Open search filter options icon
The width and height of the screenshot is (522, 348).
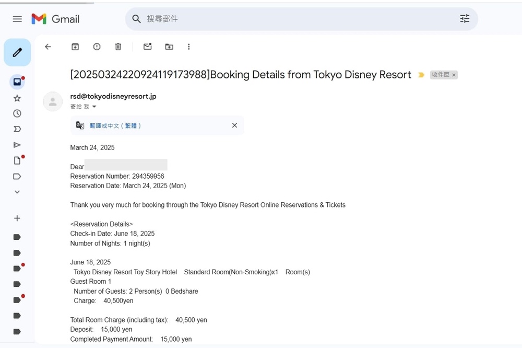point(465,19)
